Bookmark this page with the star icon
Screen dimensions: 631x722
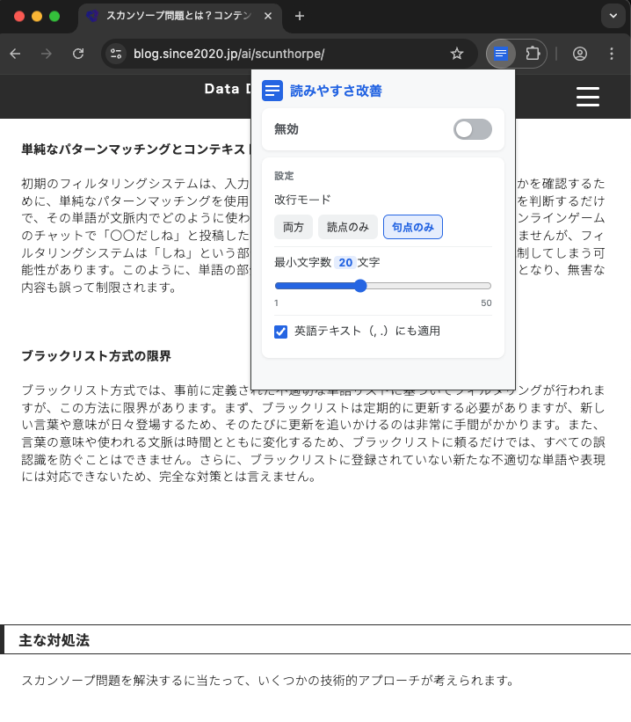(456, 54)
